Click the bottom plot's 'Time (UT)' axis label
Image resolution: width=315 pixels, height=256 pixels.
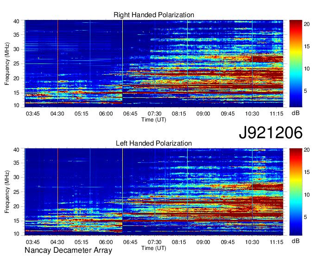[154, 248]
